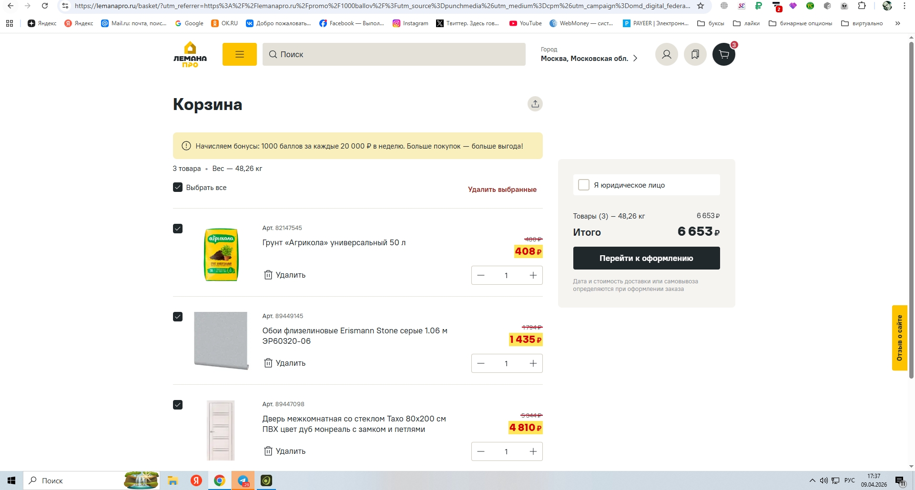Open the Google bookmark
915x490 pixels.
(189, 23)
